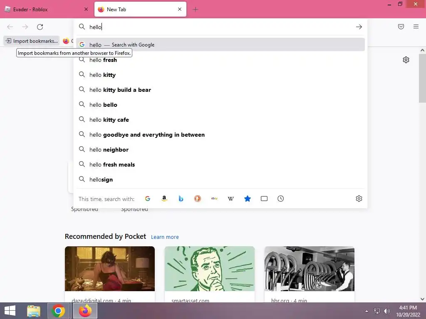This screenshot has height=319, width=426.
Task: Click the address bar containing hello
Action: tap(220, 27)
